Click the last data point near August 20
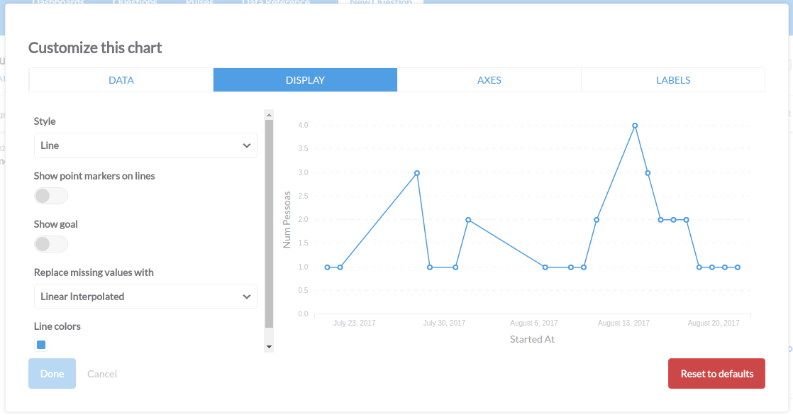The width and height of the screenshot is (793, 415). click(x=738, y=267)
